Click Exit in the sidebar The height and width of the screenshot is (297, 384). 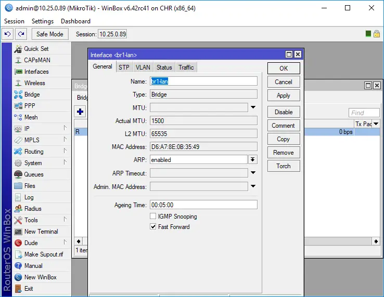[42, 289]
